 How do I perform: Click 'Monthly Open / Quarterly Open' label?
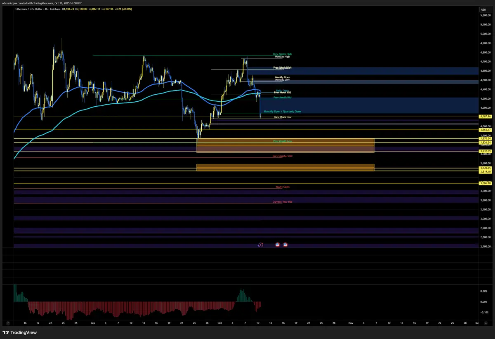point(283,112)
